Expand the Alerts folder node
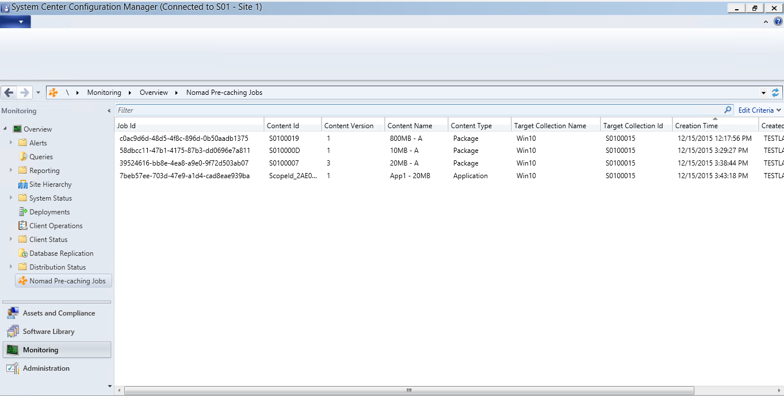Image resolution: width=784 pixels, height=396 pixels. 11,143
